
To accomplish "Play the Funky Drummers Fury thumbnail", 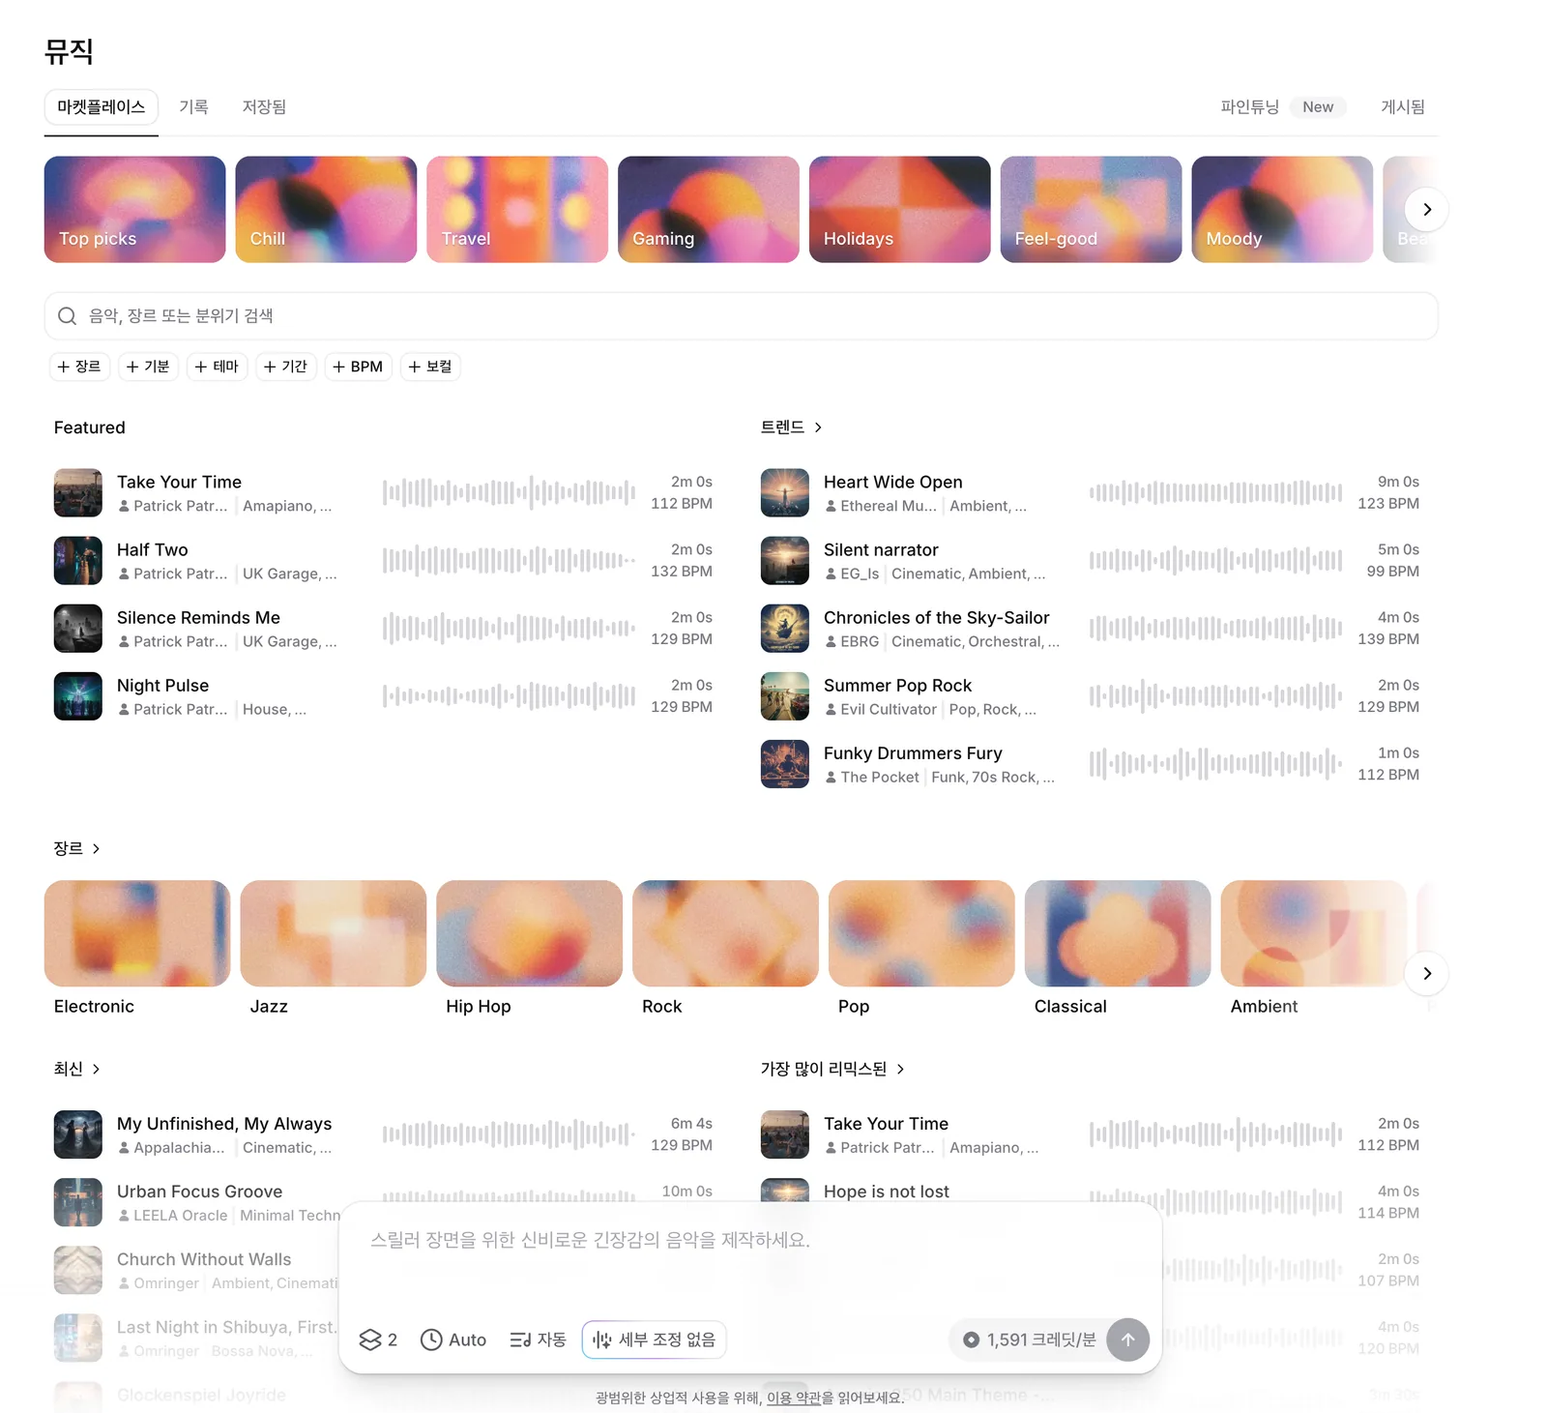I will (785, 764).
